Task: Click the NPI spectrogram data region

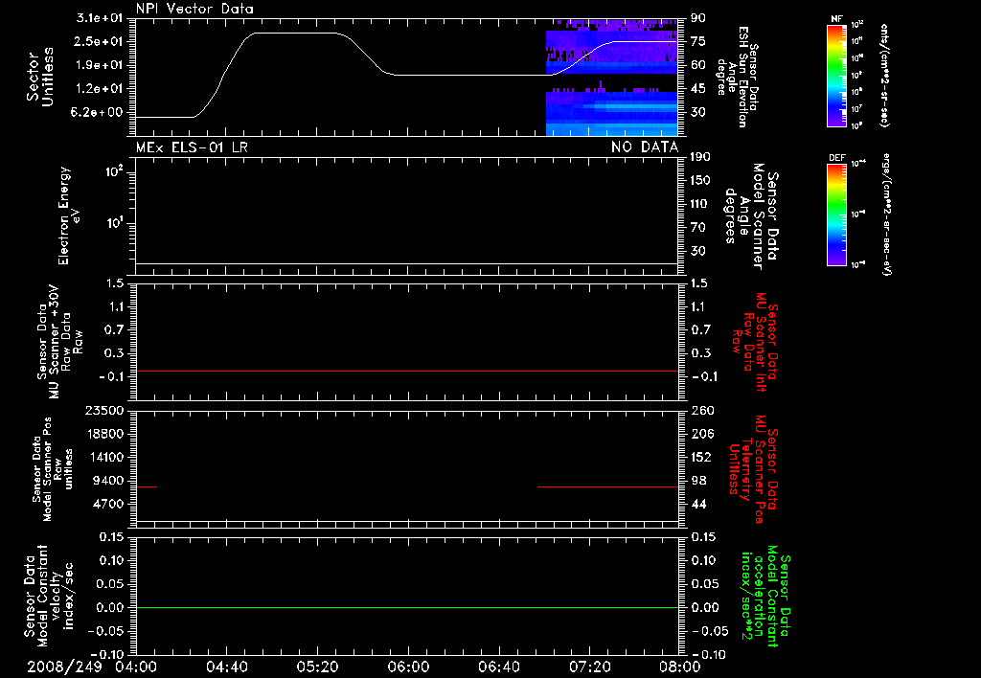Action: (x=612, y=78)
